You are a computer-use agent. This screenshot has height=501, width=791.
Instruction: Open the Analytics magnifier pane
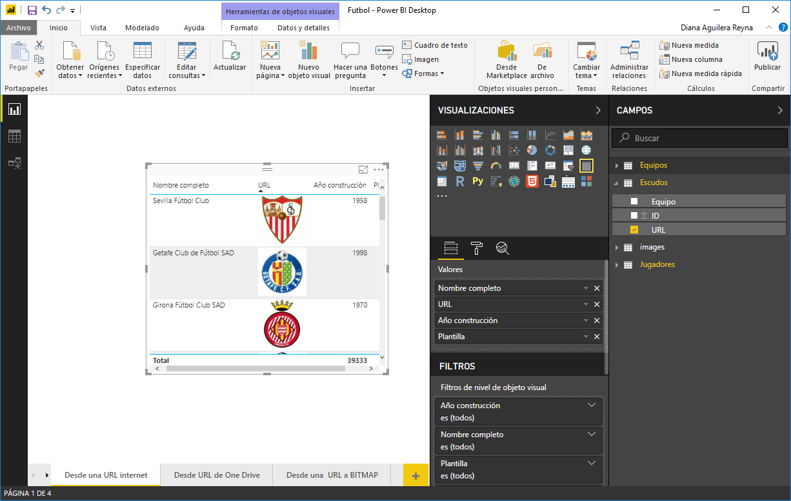(x=503, y=248)
